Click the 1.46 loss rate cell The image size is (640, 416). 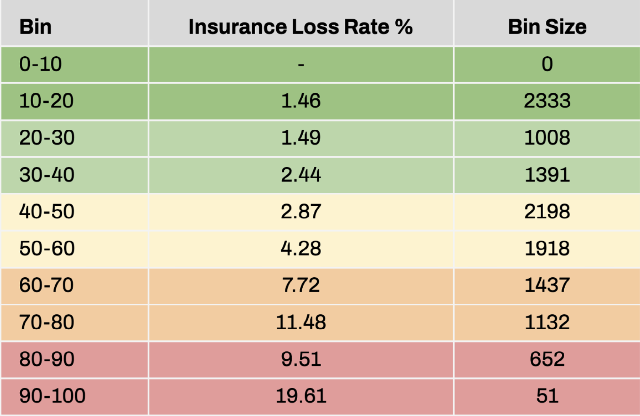[301, 101]
